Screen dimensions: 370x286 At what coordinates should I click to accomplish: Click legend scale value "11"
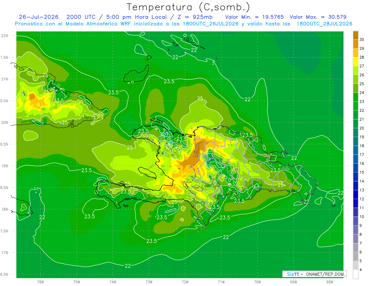362,208
